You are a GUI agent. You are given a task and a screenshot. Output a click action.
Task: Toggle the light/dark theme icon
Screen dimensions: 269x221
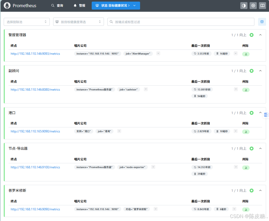click(244, 6)
